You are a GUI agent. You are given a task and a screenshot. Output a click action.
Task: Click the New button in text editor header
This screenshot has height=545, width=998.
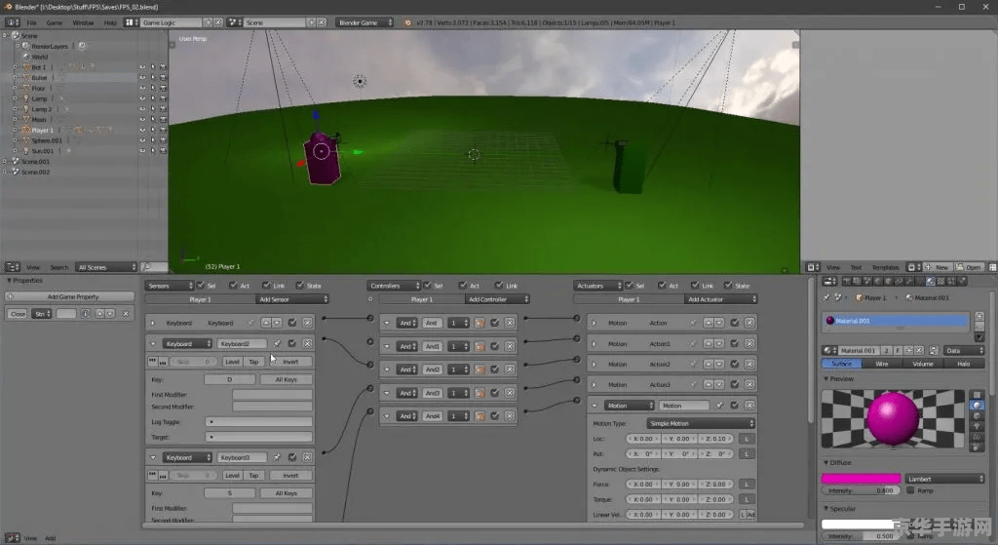[x=938, y=267]
